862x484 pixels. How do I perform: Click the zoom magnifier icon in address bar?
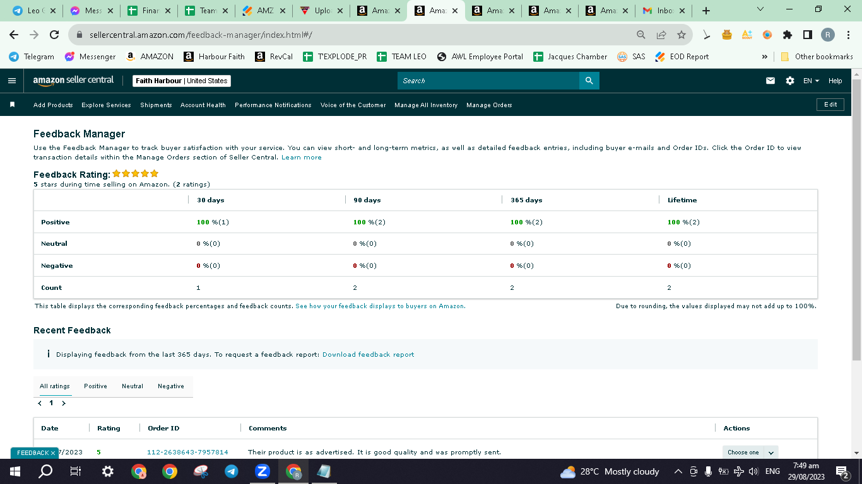tap(641, 35)
